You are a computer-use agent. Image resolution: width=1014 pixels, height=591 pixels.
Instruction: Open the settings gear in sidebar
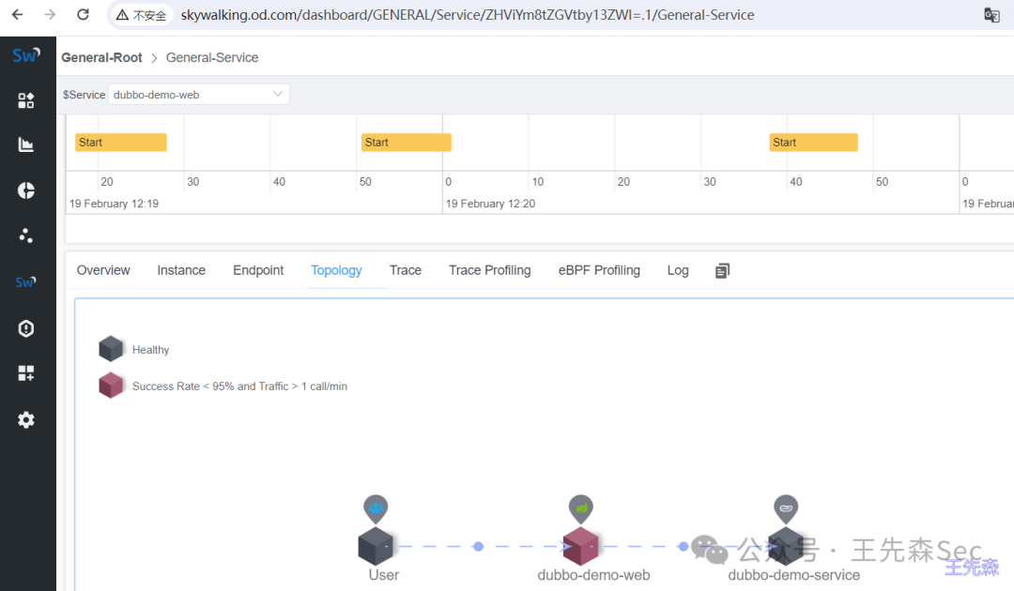tap(26, 420)
